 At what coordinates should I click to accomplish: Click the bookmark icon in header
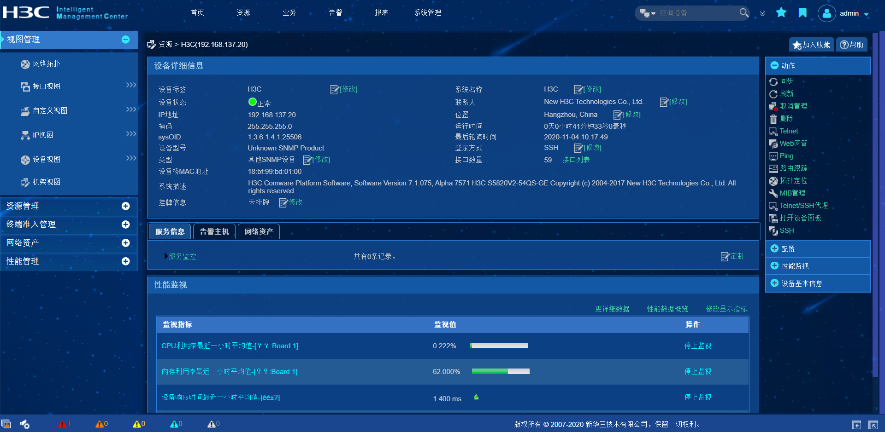point(802,12)
